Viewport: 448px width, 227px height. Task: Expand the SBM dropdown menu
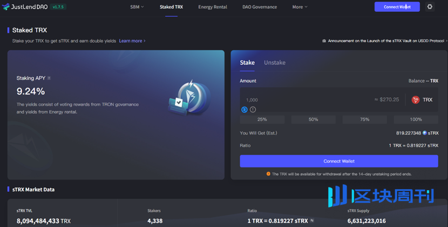click(x=137, y=7)
